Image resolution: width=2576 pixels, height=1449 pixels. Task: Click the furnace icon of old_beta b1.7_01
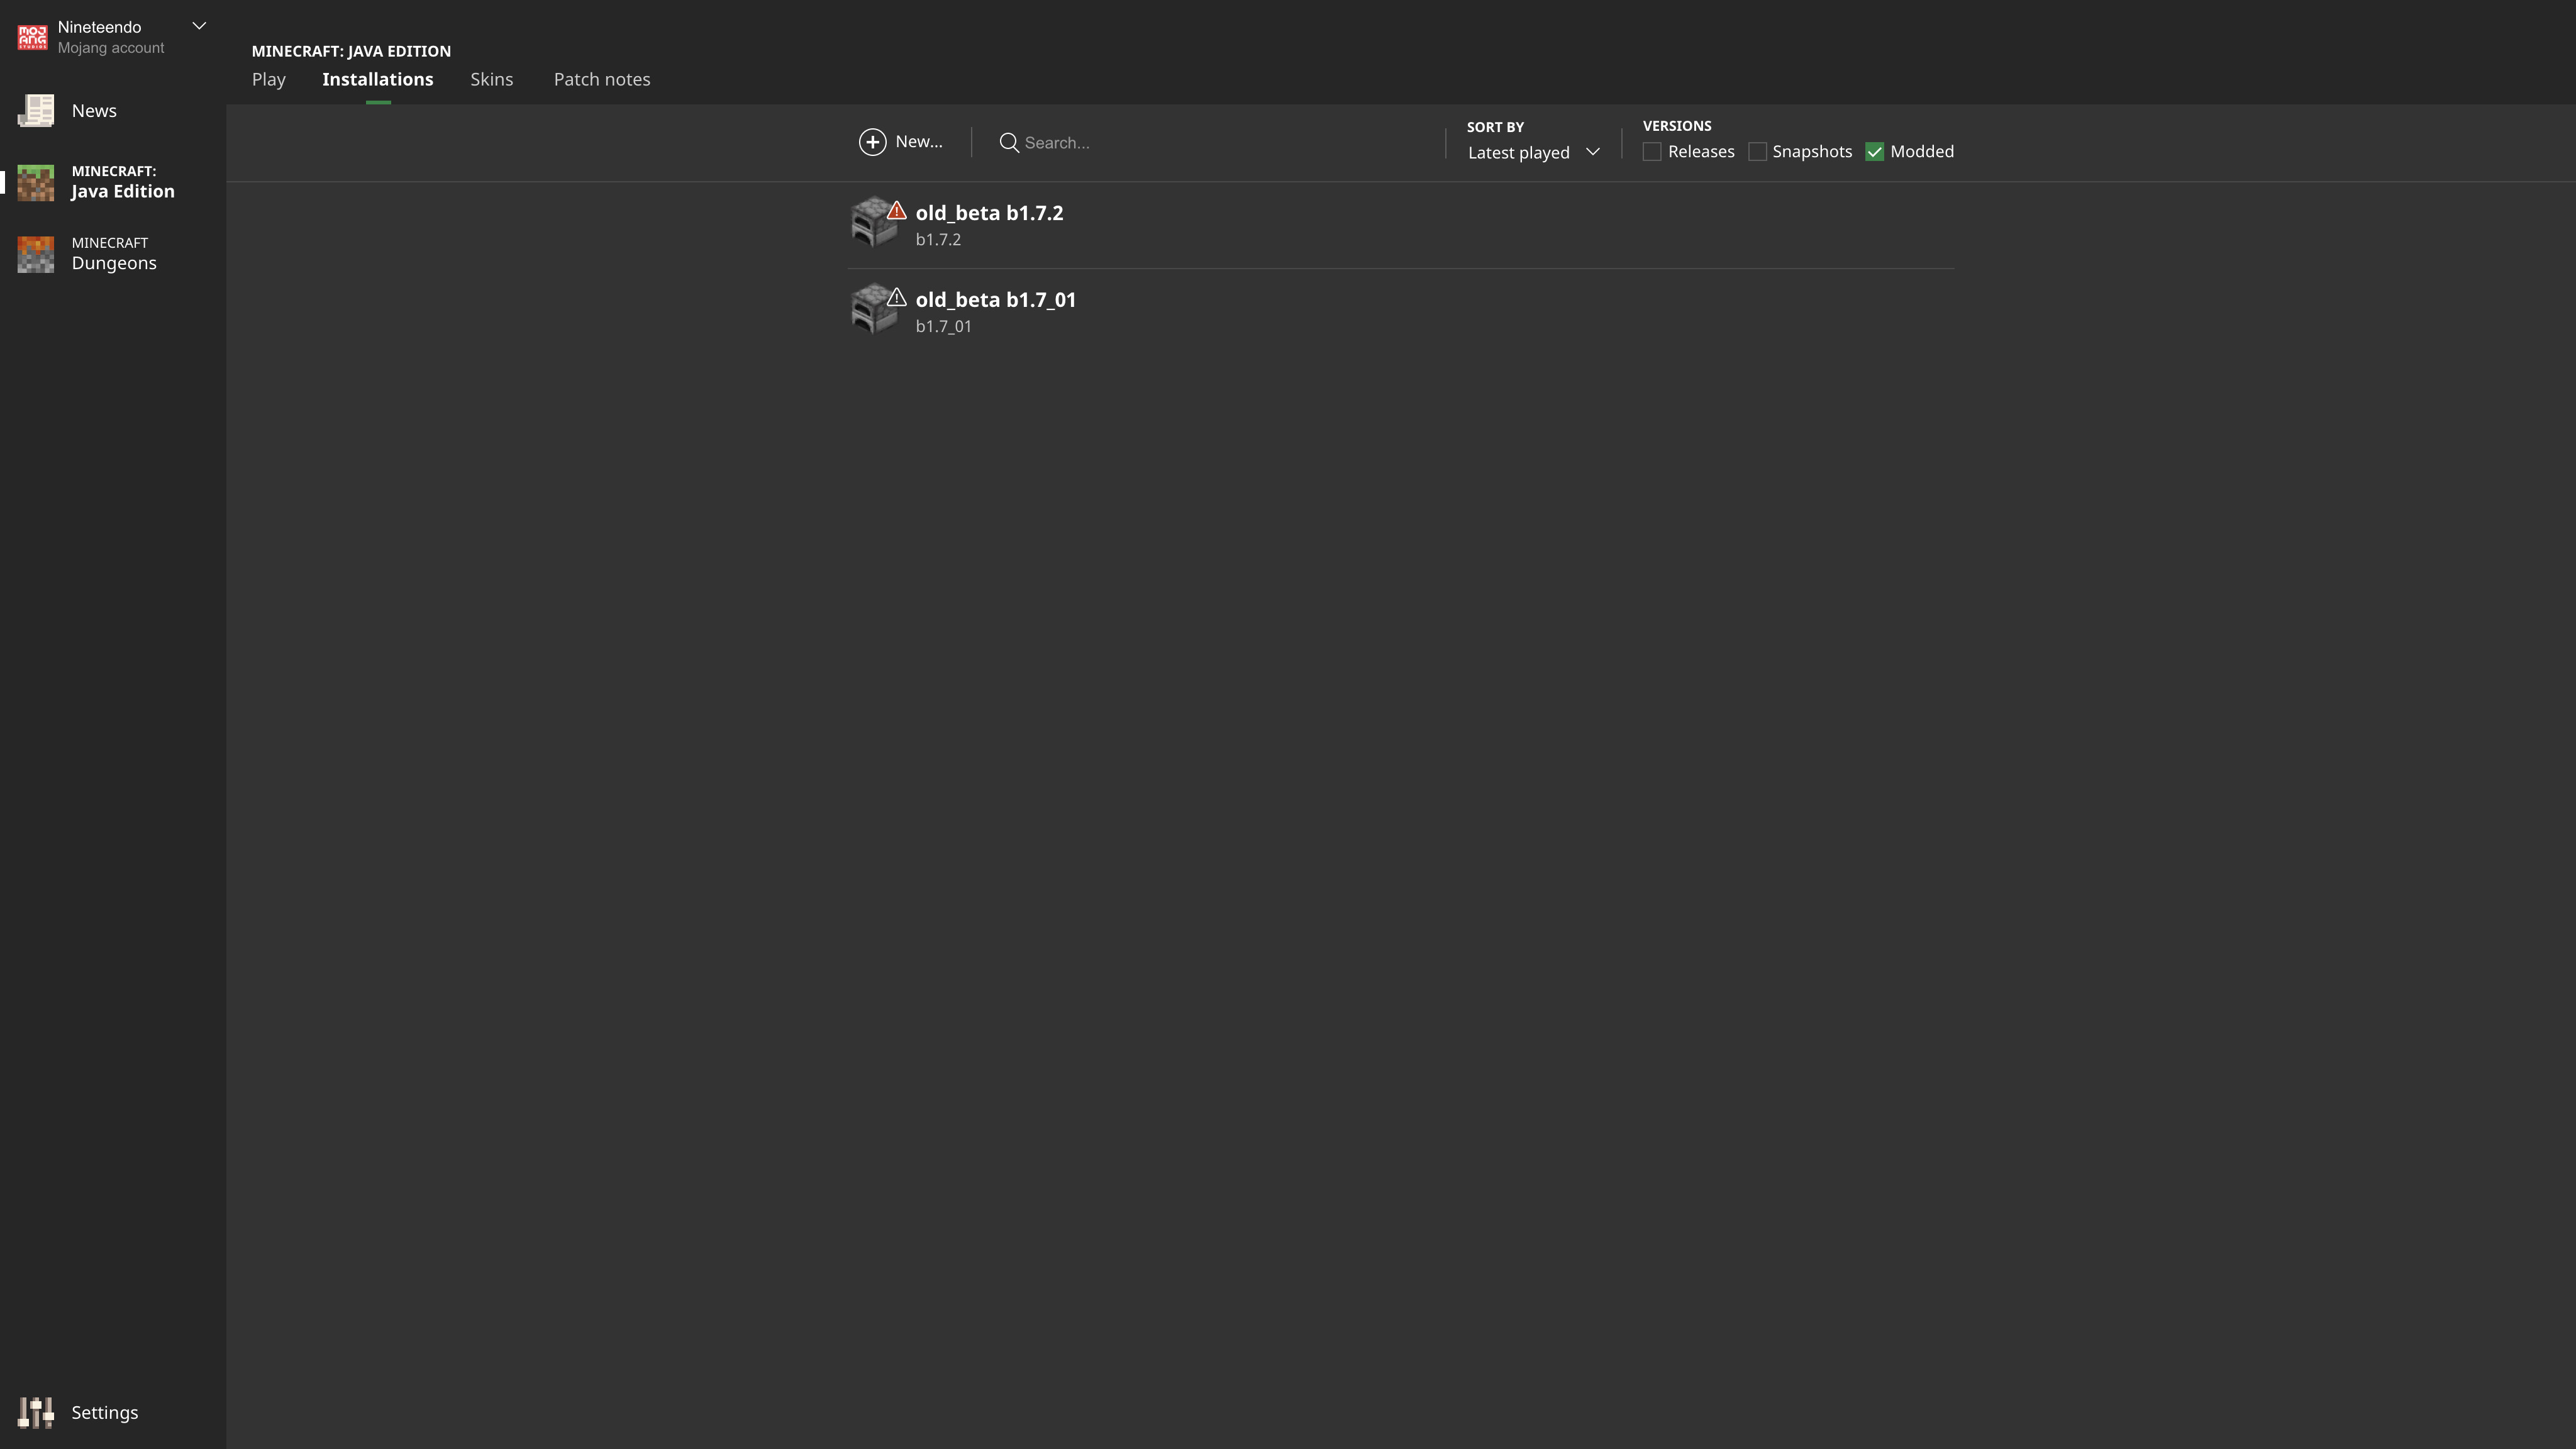(872, 310)
